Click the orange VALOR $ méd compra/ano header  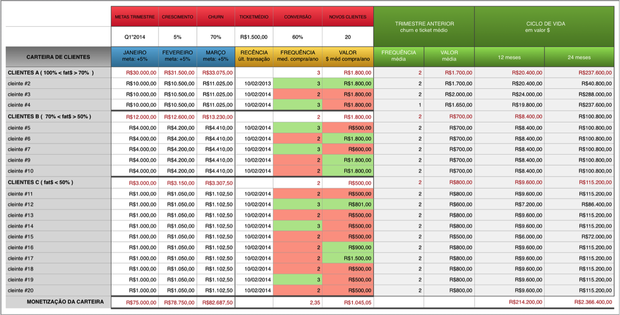click(x=348, y=57)
